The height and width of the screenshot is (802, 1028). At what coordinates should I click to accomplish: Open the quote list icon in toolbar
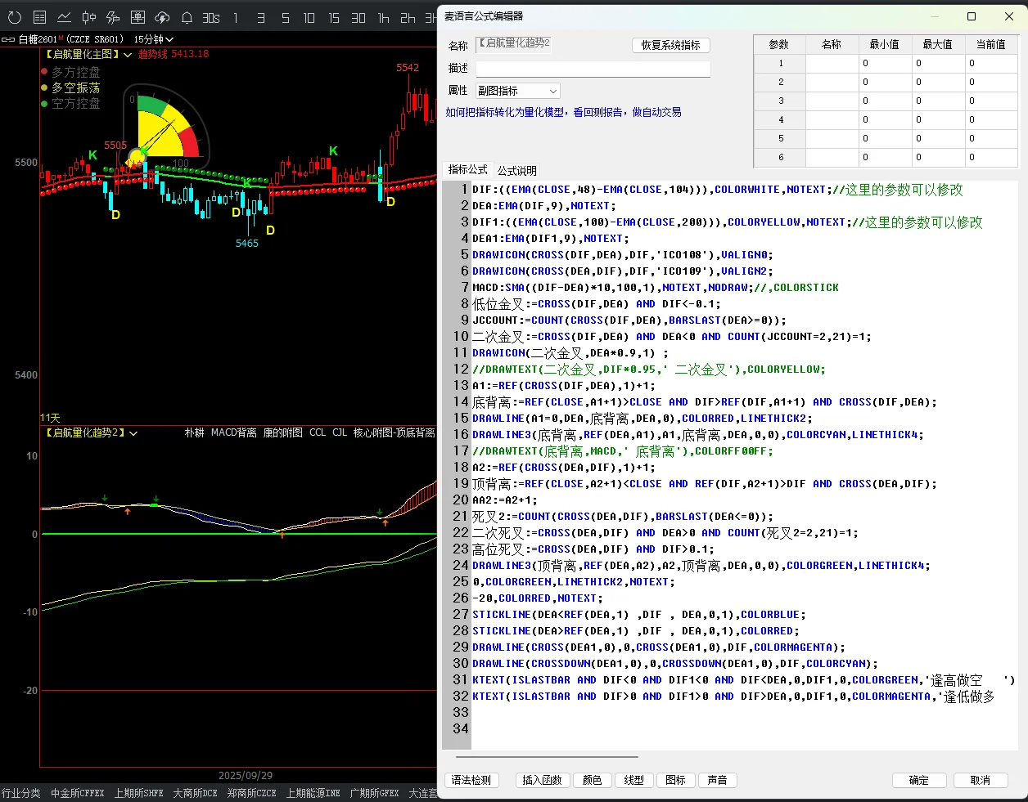[x=39, y=17]
